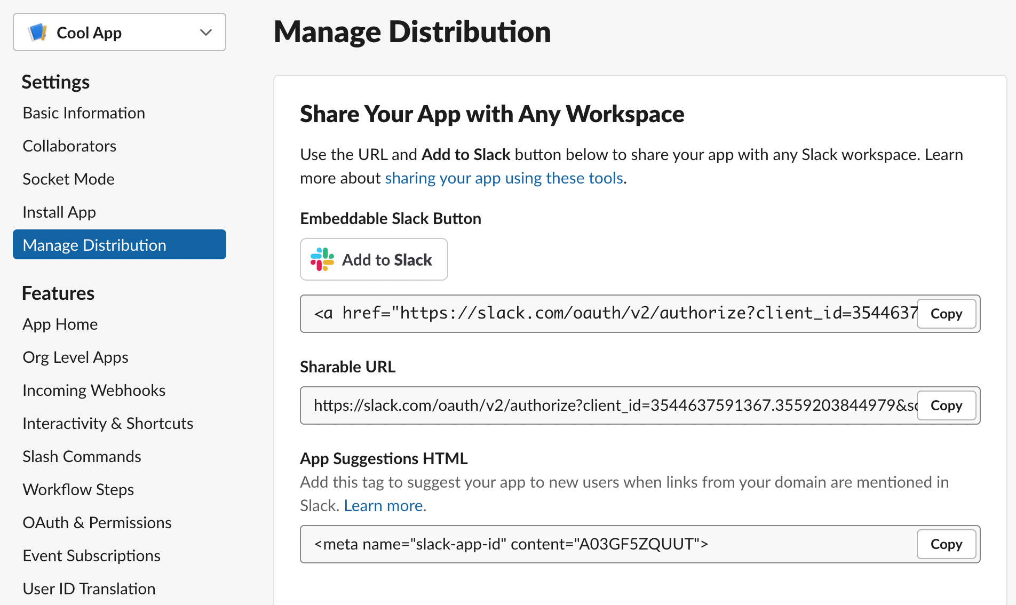Open Interactivity & Shortcuts
The height and width of the screenshot is (605, 1016).
[x=108, y=423]
